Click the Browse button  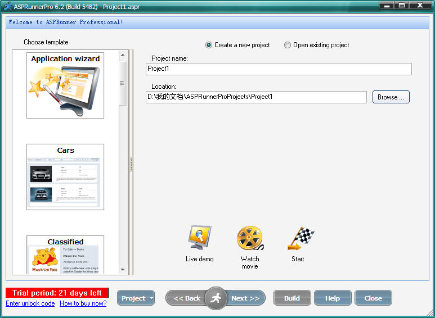tap(391, 97)
